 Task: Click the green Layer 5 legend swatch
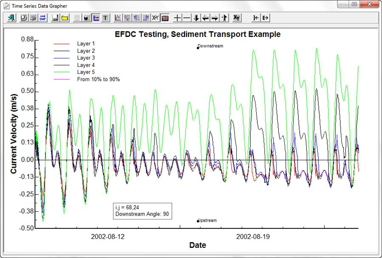61,72
